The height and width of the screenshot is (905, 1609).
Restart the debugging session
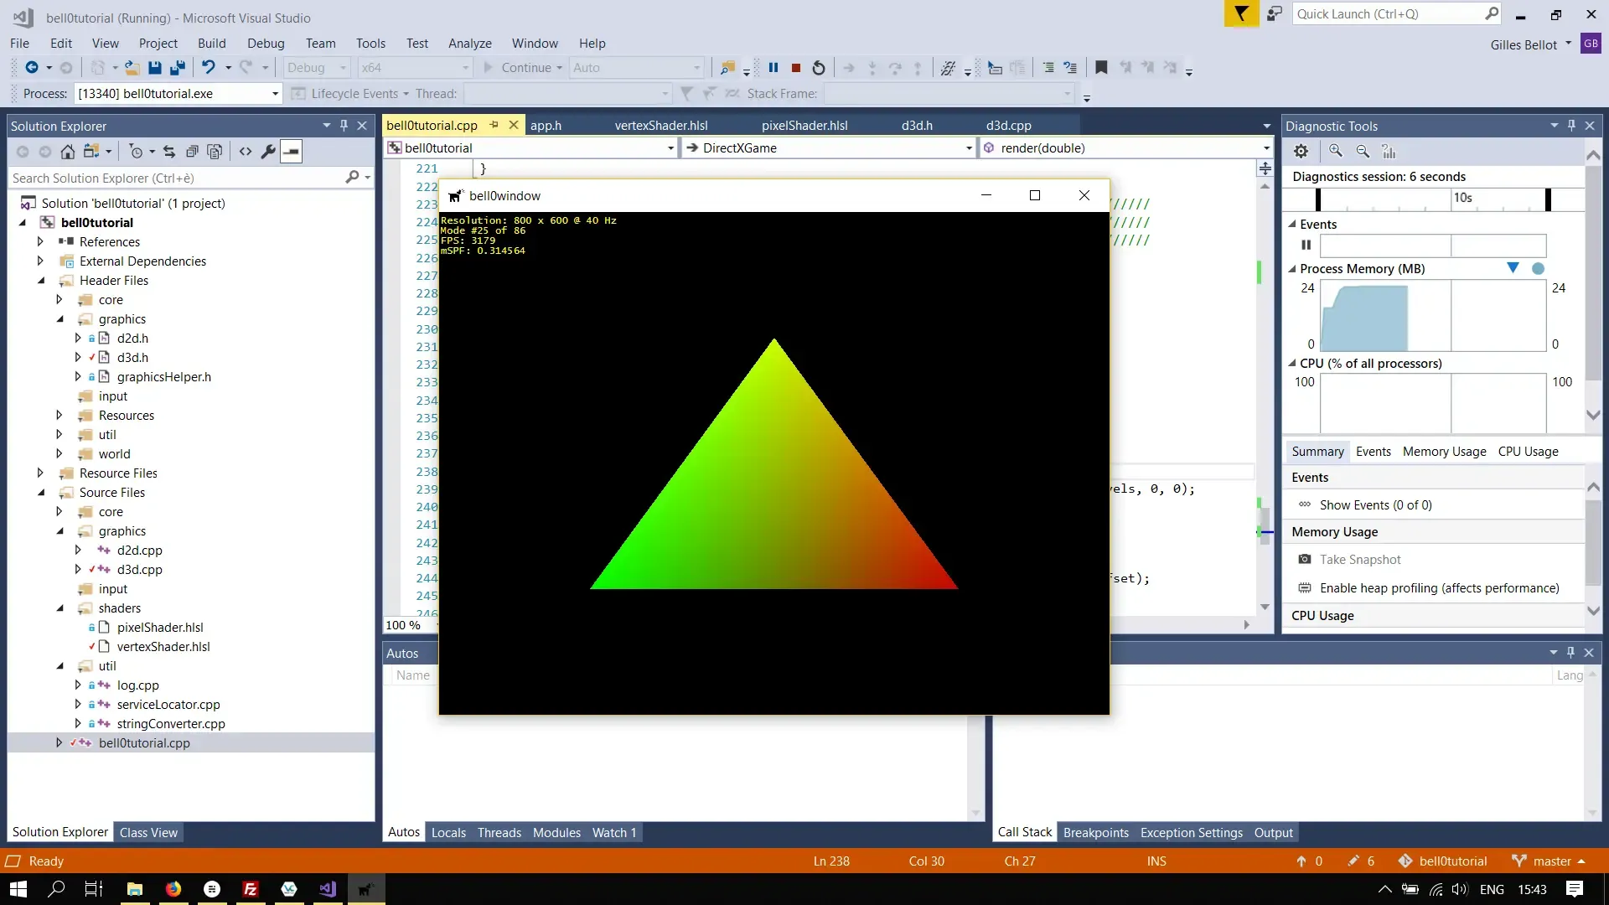pyautogui.click(x=819, y=68)
